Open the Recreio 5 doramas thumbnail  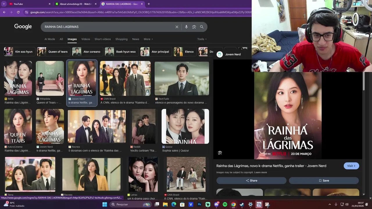pyautogui.click(x=97, y=126)
